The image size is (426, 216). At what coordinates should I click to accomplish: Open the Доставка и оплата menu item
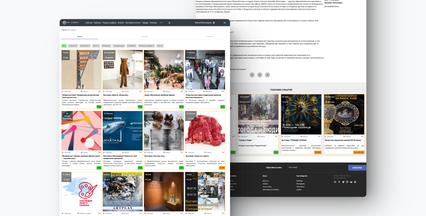click(133, 23)
